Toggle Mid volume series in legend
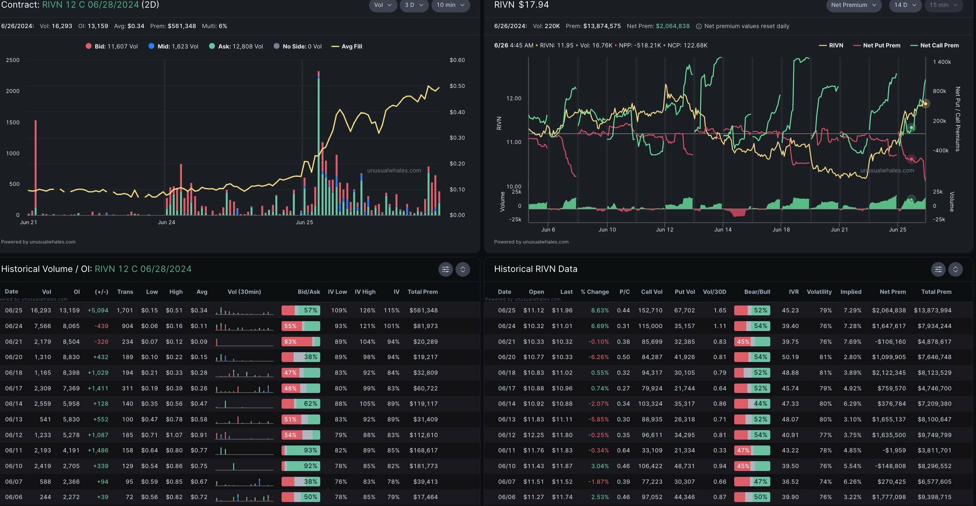 click(173, 46)
